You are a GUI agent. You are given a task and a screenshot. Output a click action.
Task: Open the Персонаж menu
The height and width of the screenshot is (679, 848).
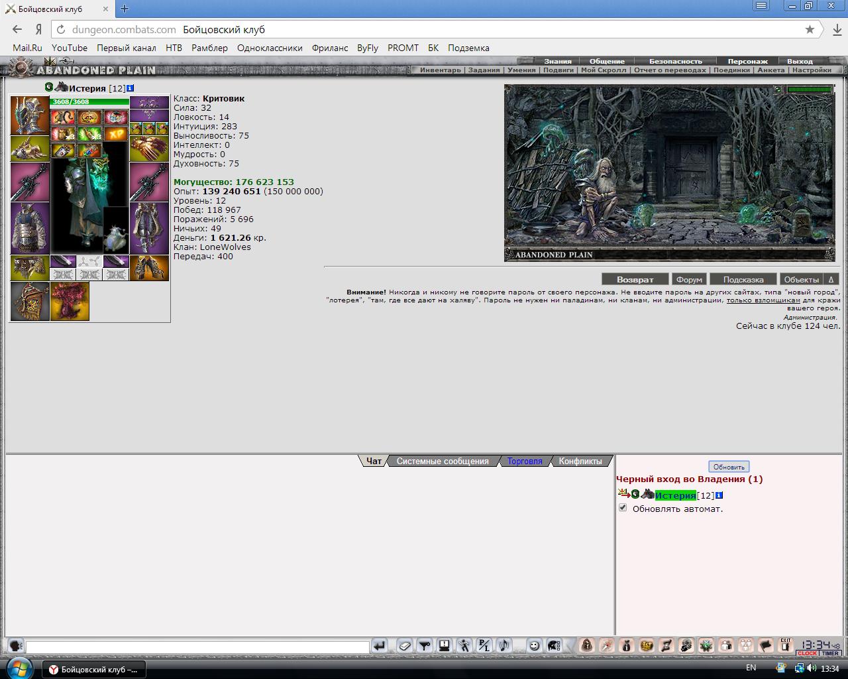(x=747, y=61)
